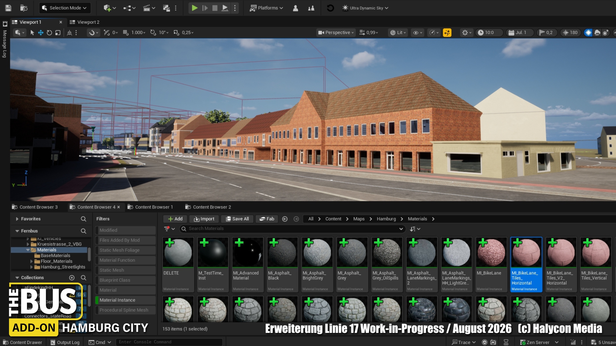The image size is (616, 346).
Task: Click the Eject from player icon
Action: [225, 8]
